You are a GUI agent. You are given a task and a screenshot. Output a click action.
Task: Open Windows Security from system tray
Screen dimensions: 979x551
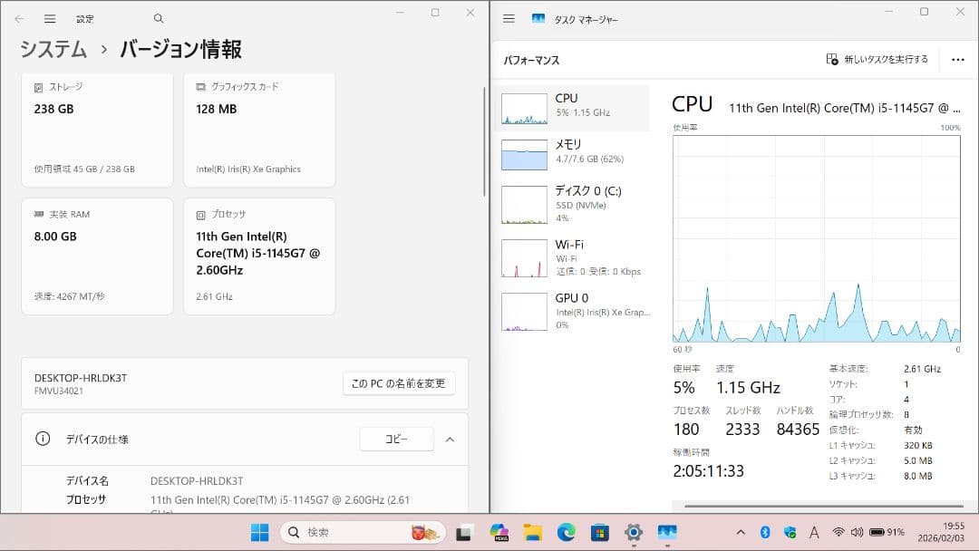pos(790,533)
